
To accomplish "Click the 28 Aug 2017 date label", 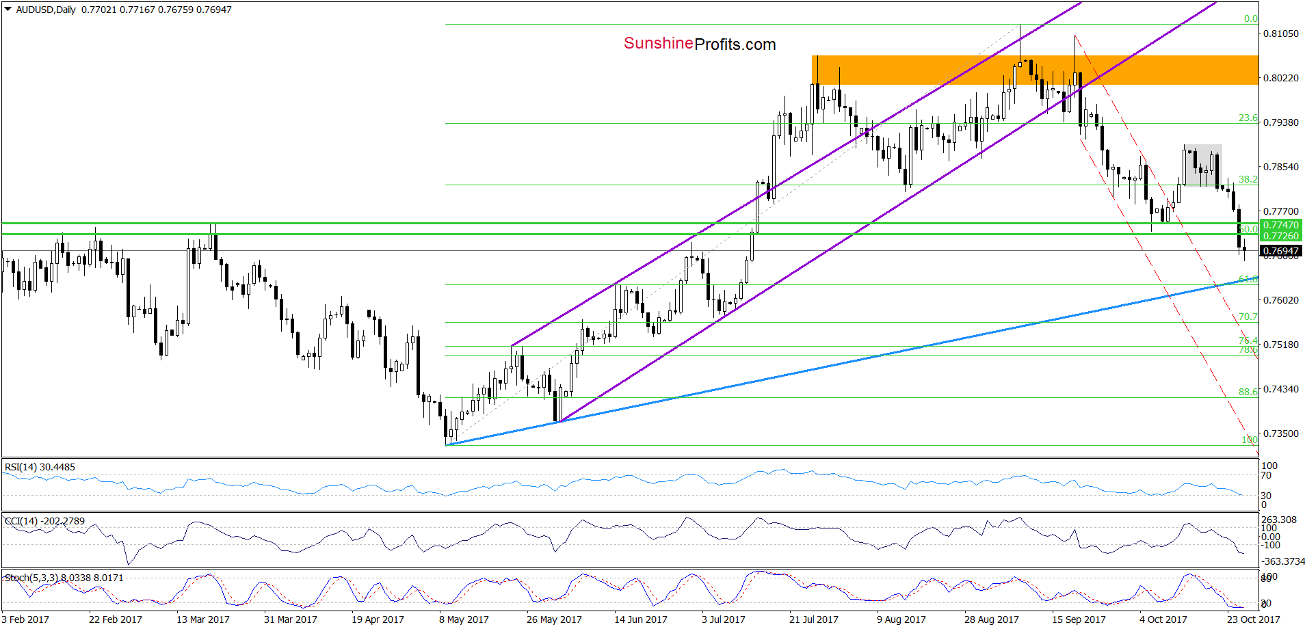I will click(992, 619).
